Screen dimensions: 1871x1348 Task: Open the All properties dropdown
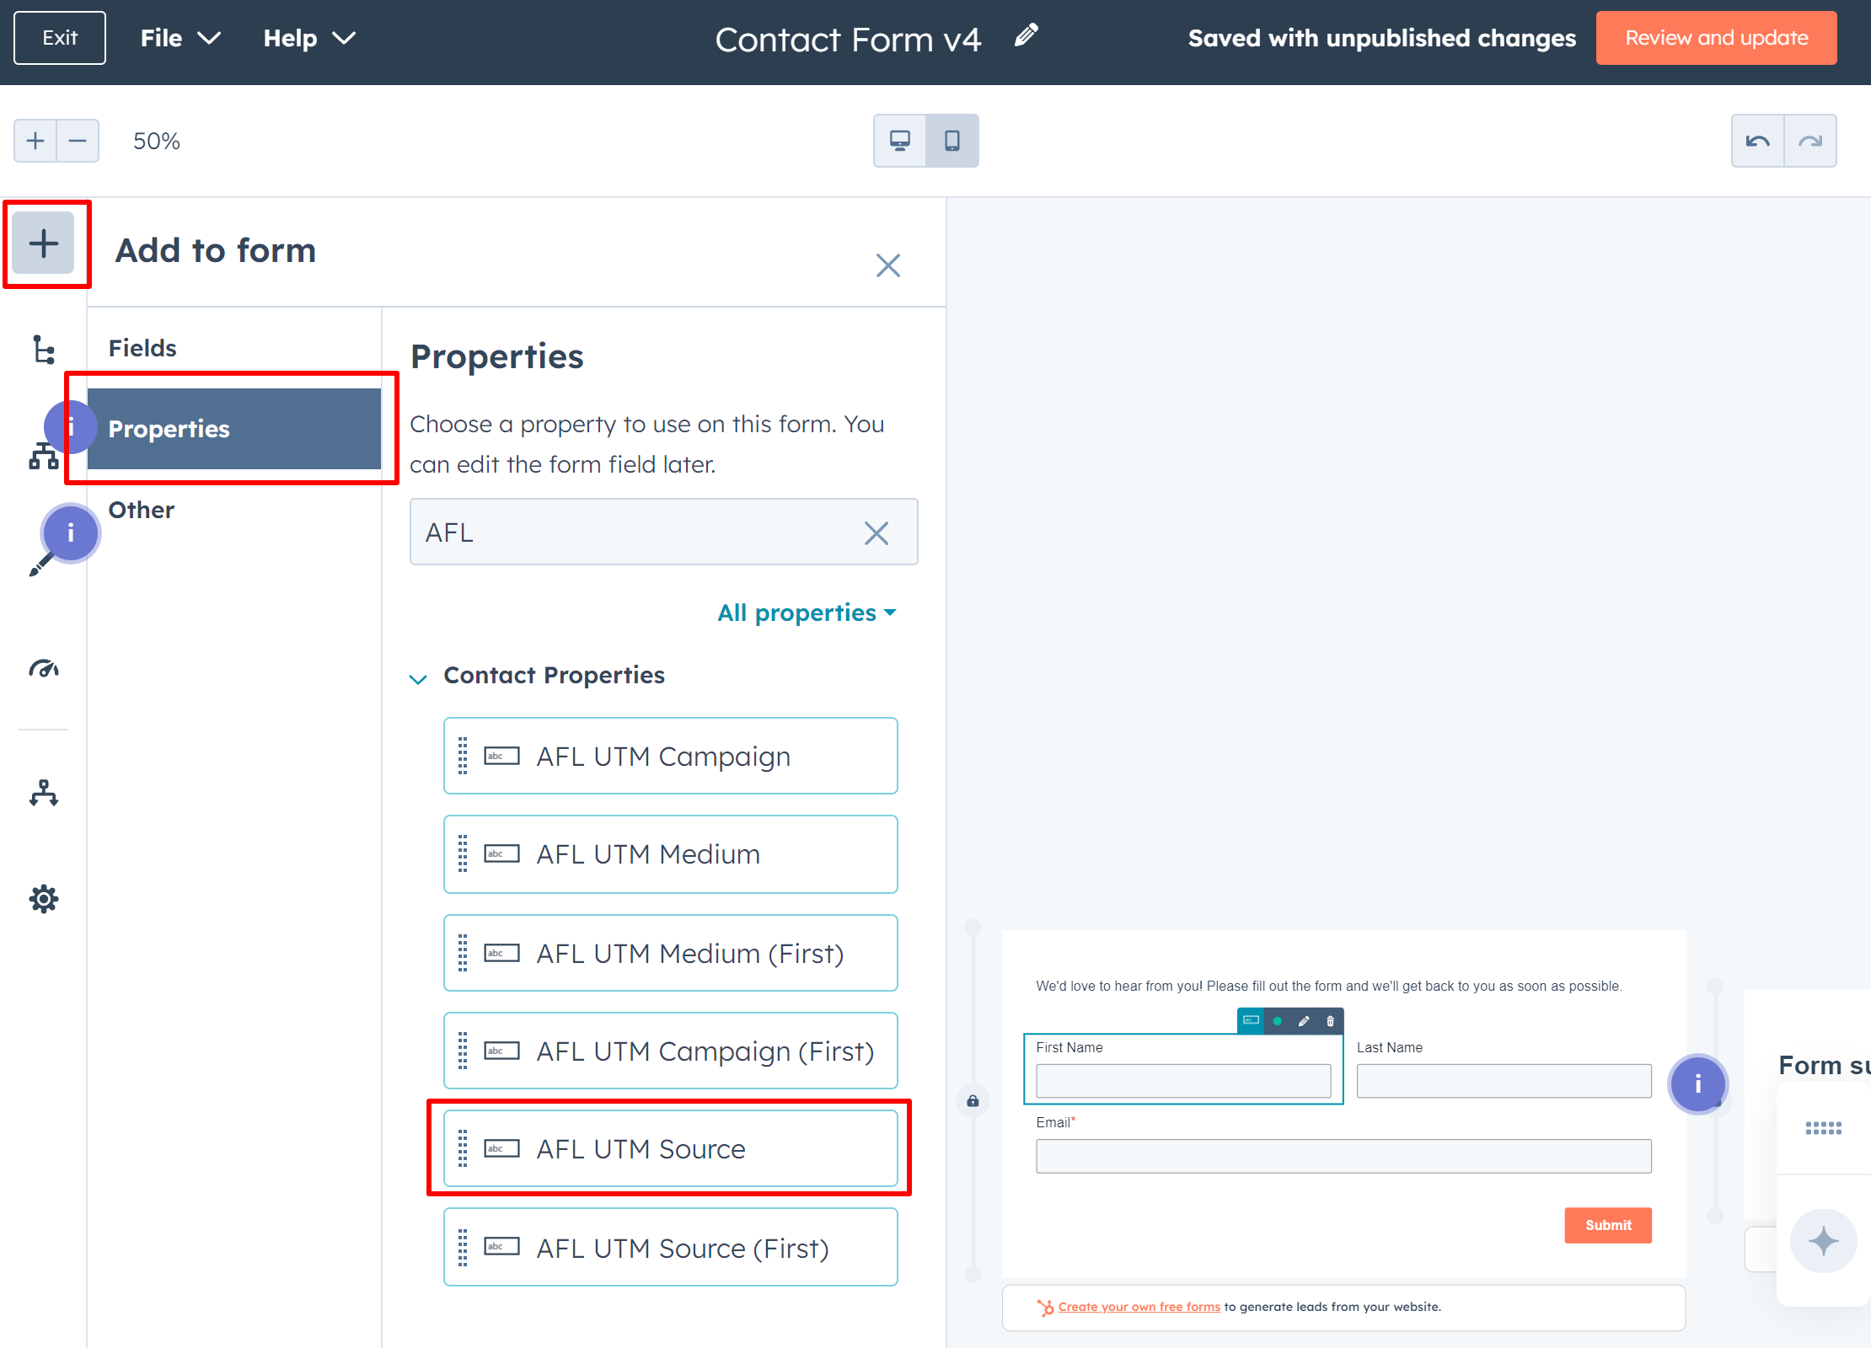(x=805, y=612)
